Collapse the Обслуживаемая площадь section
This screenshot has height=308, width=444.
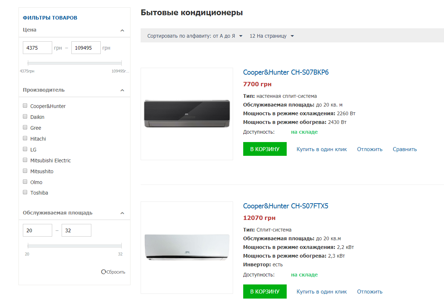[x=122, y=213]
